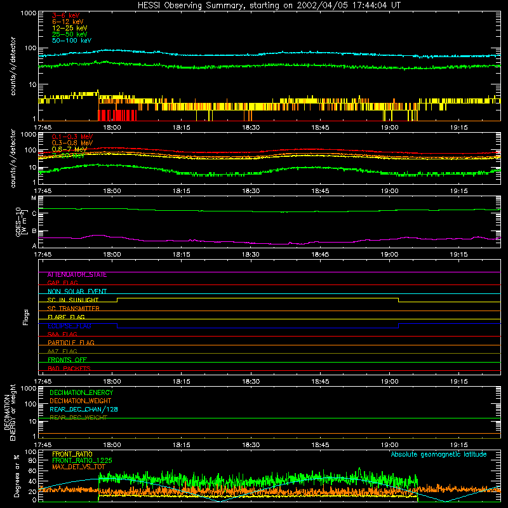Screen dimensions: 508x508
Task: Select the SAA_FLAG label
Action: [x=62, y=334]
